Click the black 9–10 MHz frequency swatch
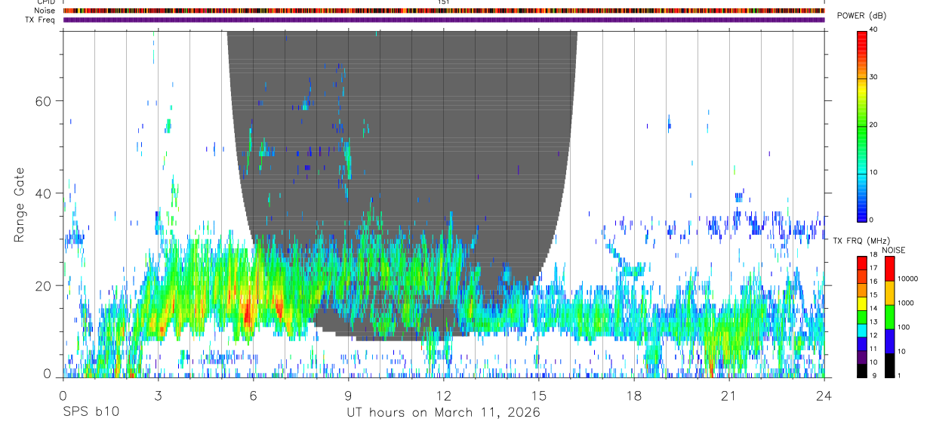This screenshot has width=927, height=428. tap(861, 369)
